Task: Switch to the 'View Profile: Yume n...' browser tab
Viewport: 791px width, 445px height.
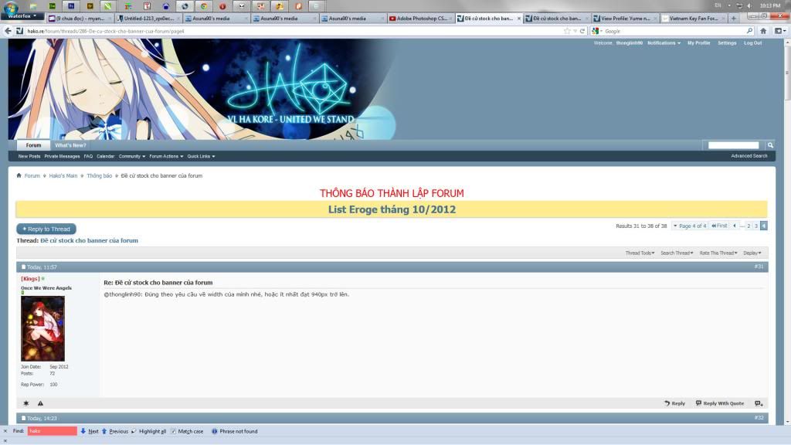Action: click(624, 19)
